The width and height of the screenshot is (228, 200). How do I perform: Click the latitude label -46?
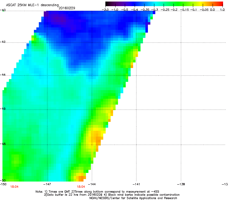[x=3, y=109]
